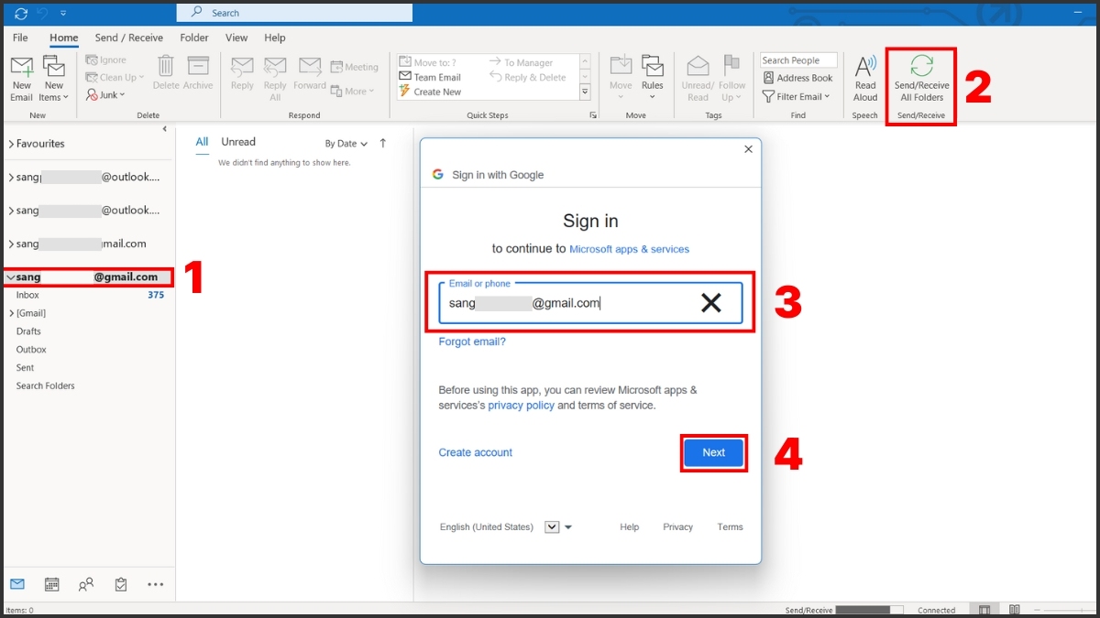Open the Filter Email dropdown
This screenshot has height=618, width=1100.
click(796, 96)
